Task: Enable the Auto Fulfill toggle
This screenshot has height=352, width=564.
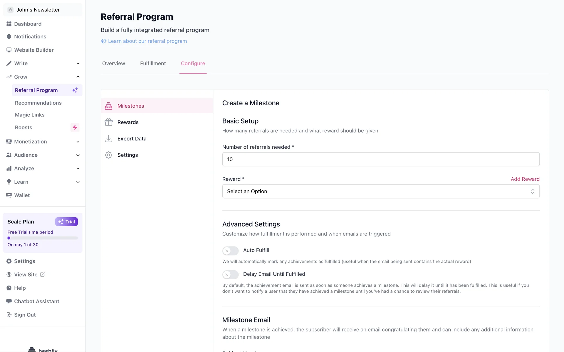Action: point(230,251)
